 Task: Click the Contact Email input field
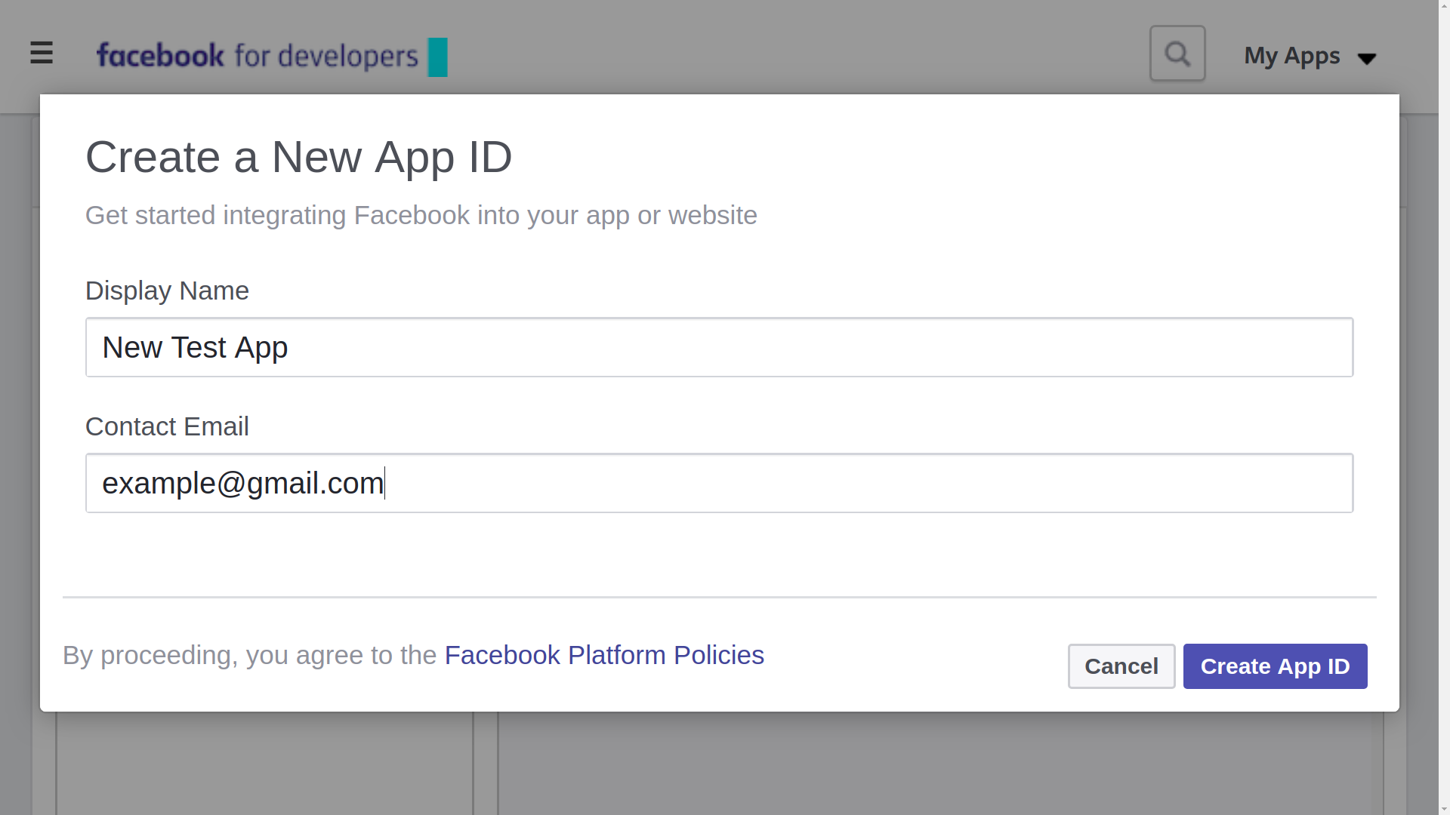(719, 483)
